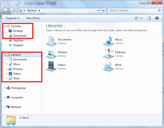Screen dimensions: 164x128
Task: Click the 6 items status text
Action: (24, 118)
